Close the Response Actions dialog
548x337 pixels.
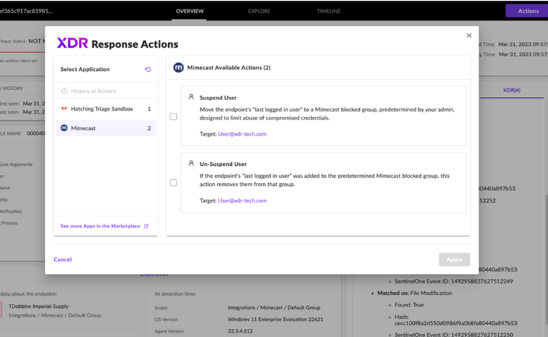tap(469, 36)
